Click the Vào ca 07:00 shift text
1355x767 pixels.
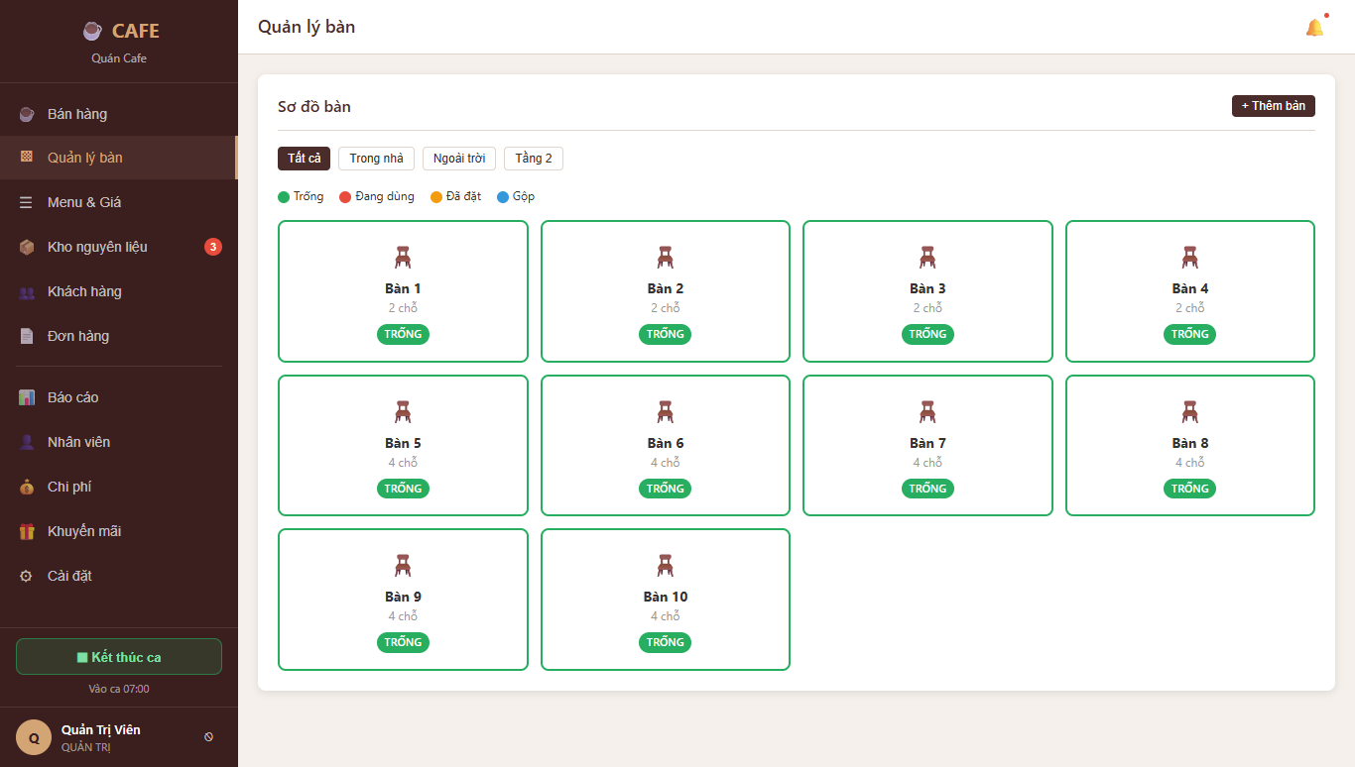tap(119, 689)
